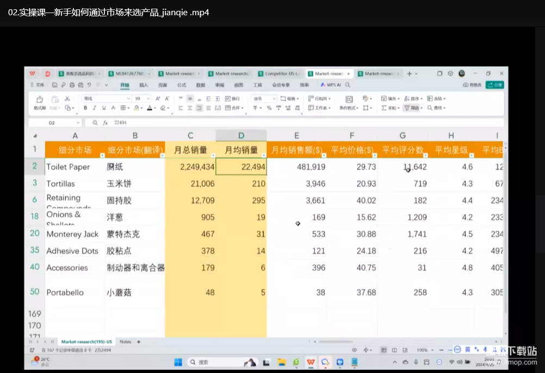Click the fx insert function icon
This screenshot has width=545, height=373.
[106, 123]
